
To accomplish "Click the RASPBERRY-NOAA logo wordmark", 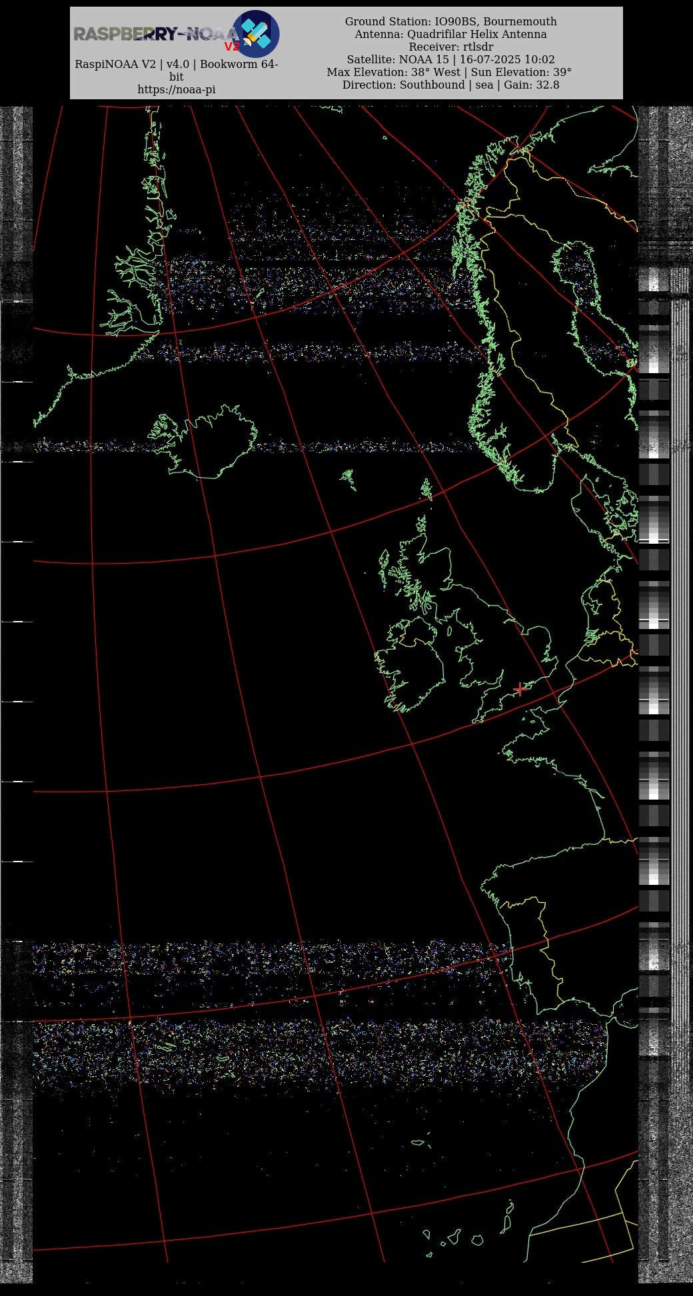I will pyautogui.click(x=155, y=34).
